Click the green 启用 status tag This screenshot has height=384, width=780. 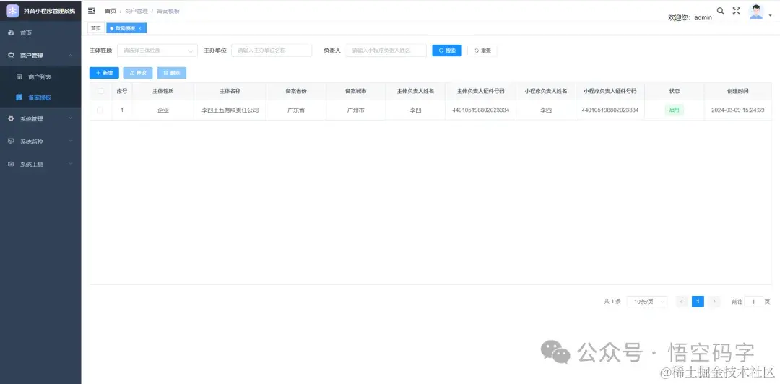click(x=674, y=110)
